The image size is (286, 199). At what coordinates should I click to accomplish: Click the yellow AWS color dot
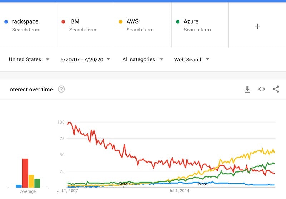pos(120,22)
